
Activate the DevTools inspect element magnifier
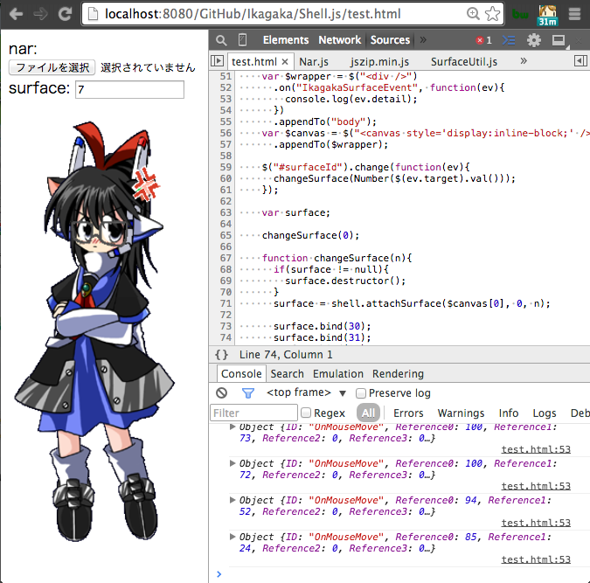point(221,40)
